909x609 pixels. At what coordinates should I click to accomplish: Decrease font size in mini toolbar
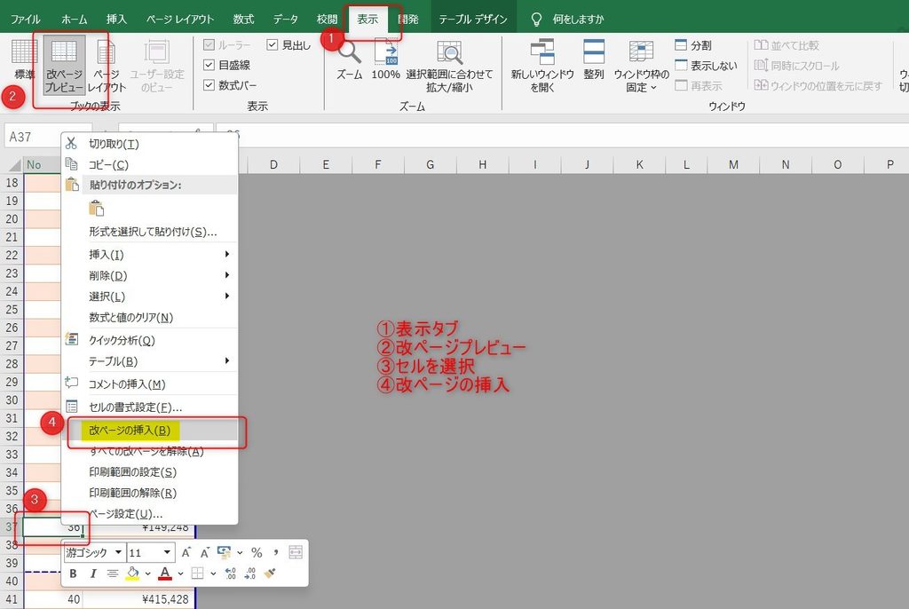(205, 553)
